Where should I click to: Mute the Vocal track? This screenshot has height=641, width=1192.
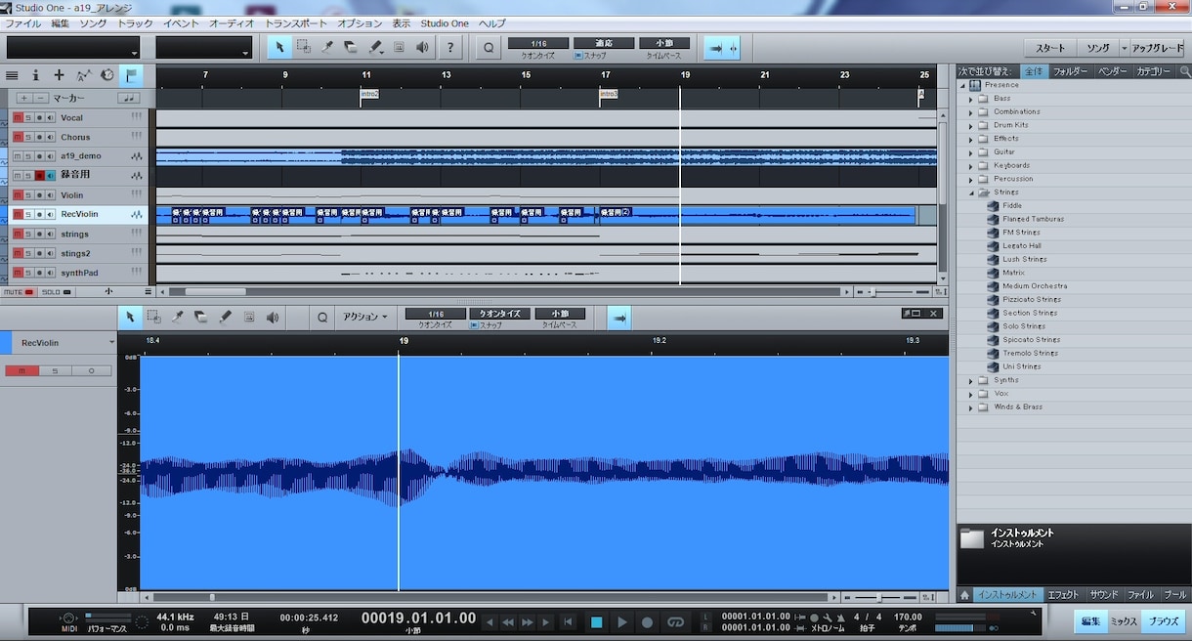pyautogui.click(x=18, y=117)
